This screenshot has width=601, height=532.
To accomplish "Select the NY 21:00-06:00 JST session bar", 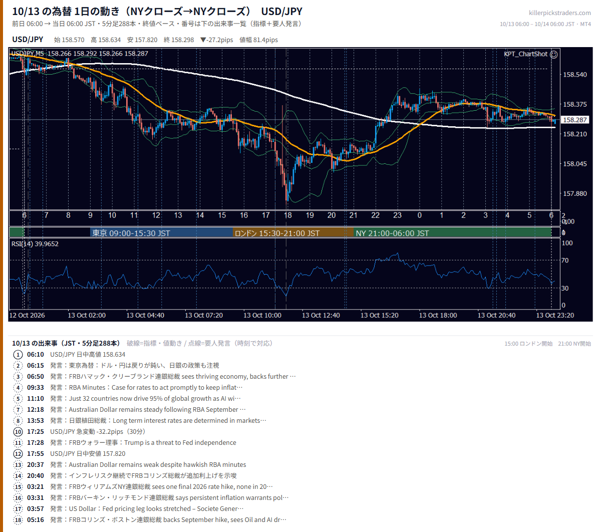I will pyautogui.click(x=453, y=233).
